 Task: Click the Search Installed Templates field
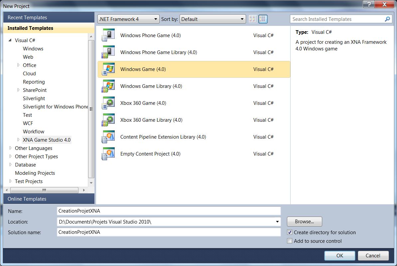(337, 19)
